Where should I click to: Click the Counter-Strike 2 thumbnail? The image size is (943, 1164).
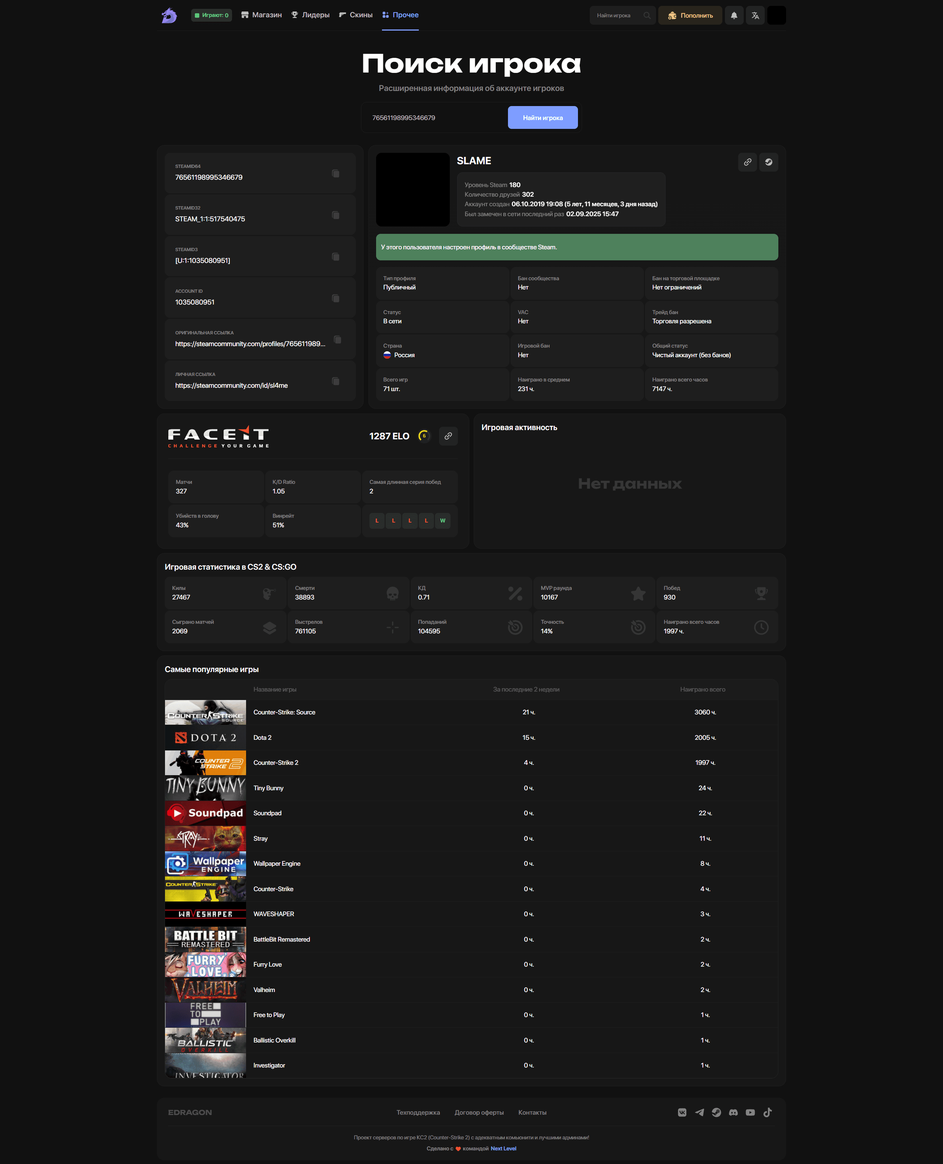pyautogui.click(x=205, y=763)
